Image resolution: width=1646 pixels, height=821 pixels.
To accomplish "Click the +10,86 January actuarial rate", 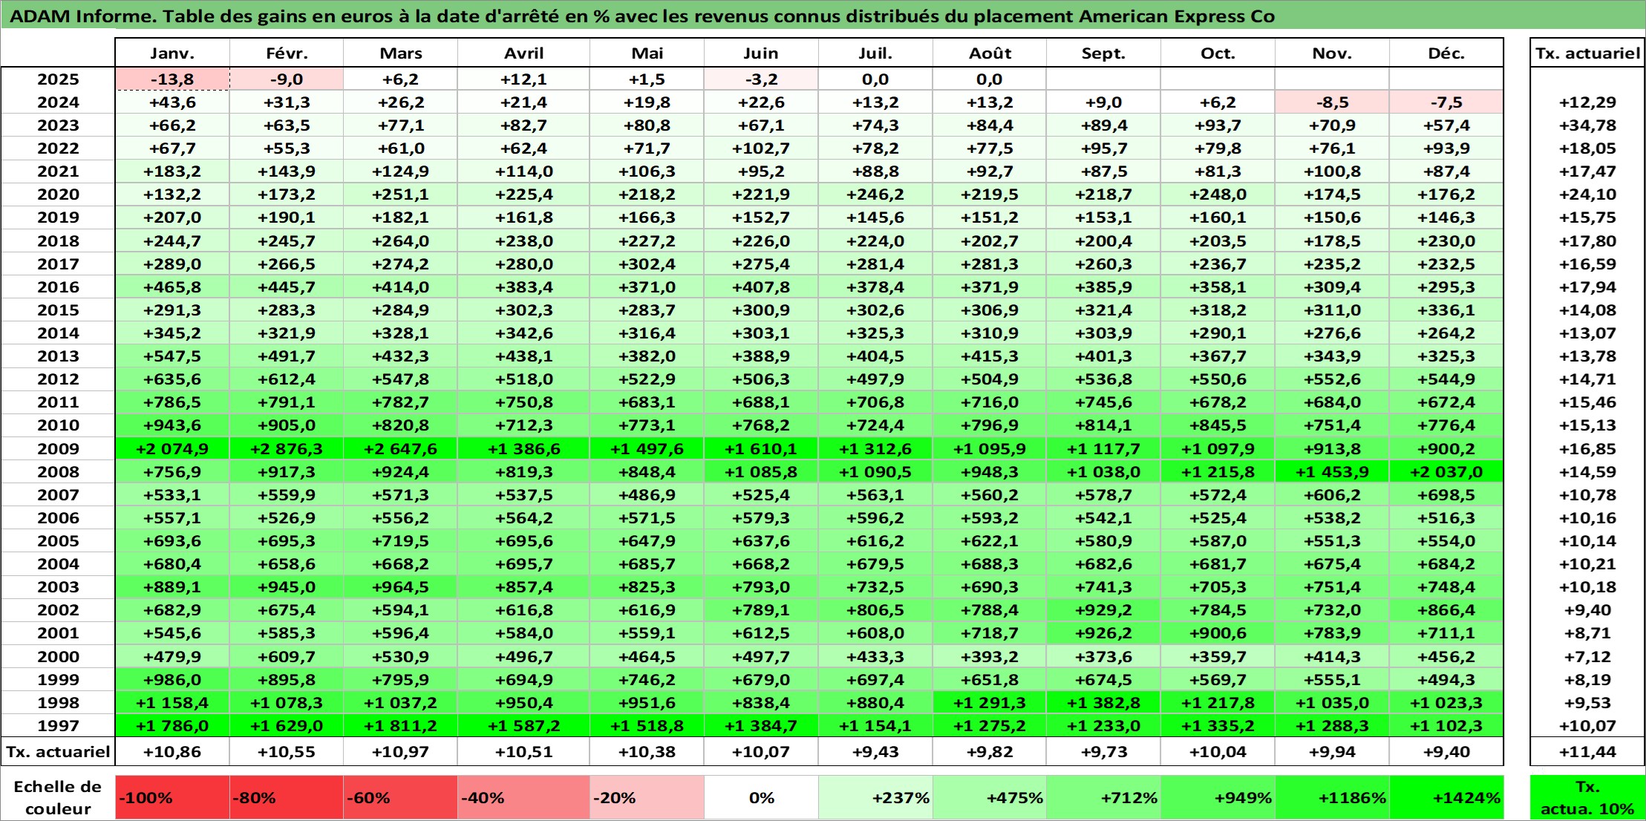I will tap(172, 751).
